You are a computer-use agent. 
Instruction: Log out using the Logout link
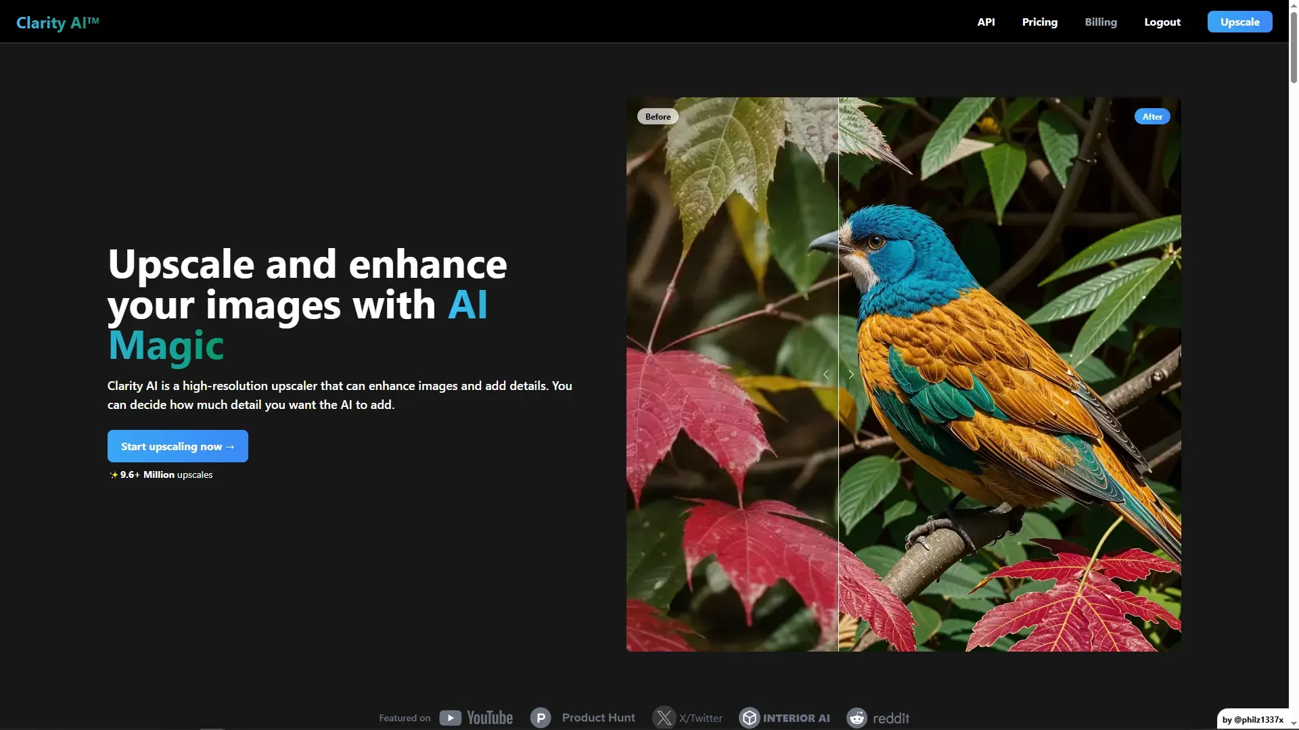(x=1162, y=22)
